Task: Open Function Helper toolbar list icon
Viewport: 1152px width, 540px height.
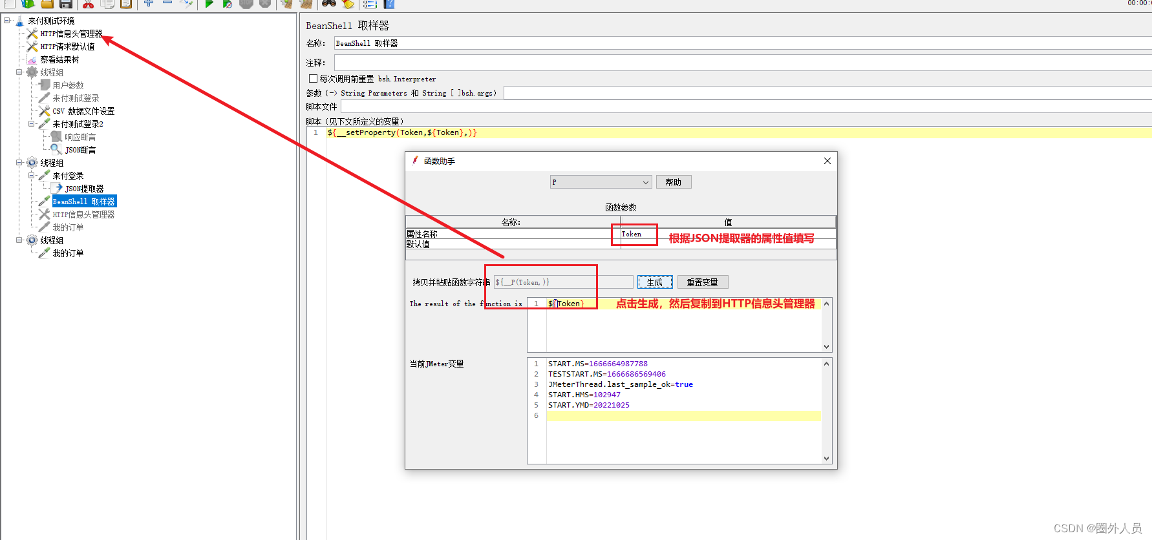Action: (370, 3)
